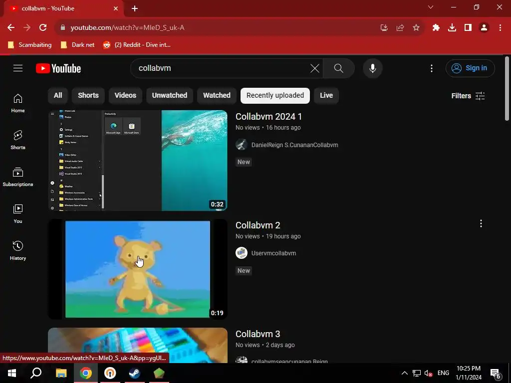The image size is (511, 383).
Task: Open Steam from the taskbar
Action: click(x=134, y=373)
